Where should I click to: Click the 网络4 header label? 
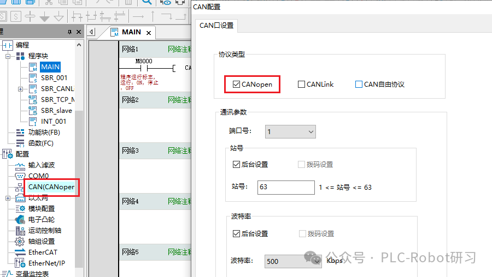[x=130, y=202]
